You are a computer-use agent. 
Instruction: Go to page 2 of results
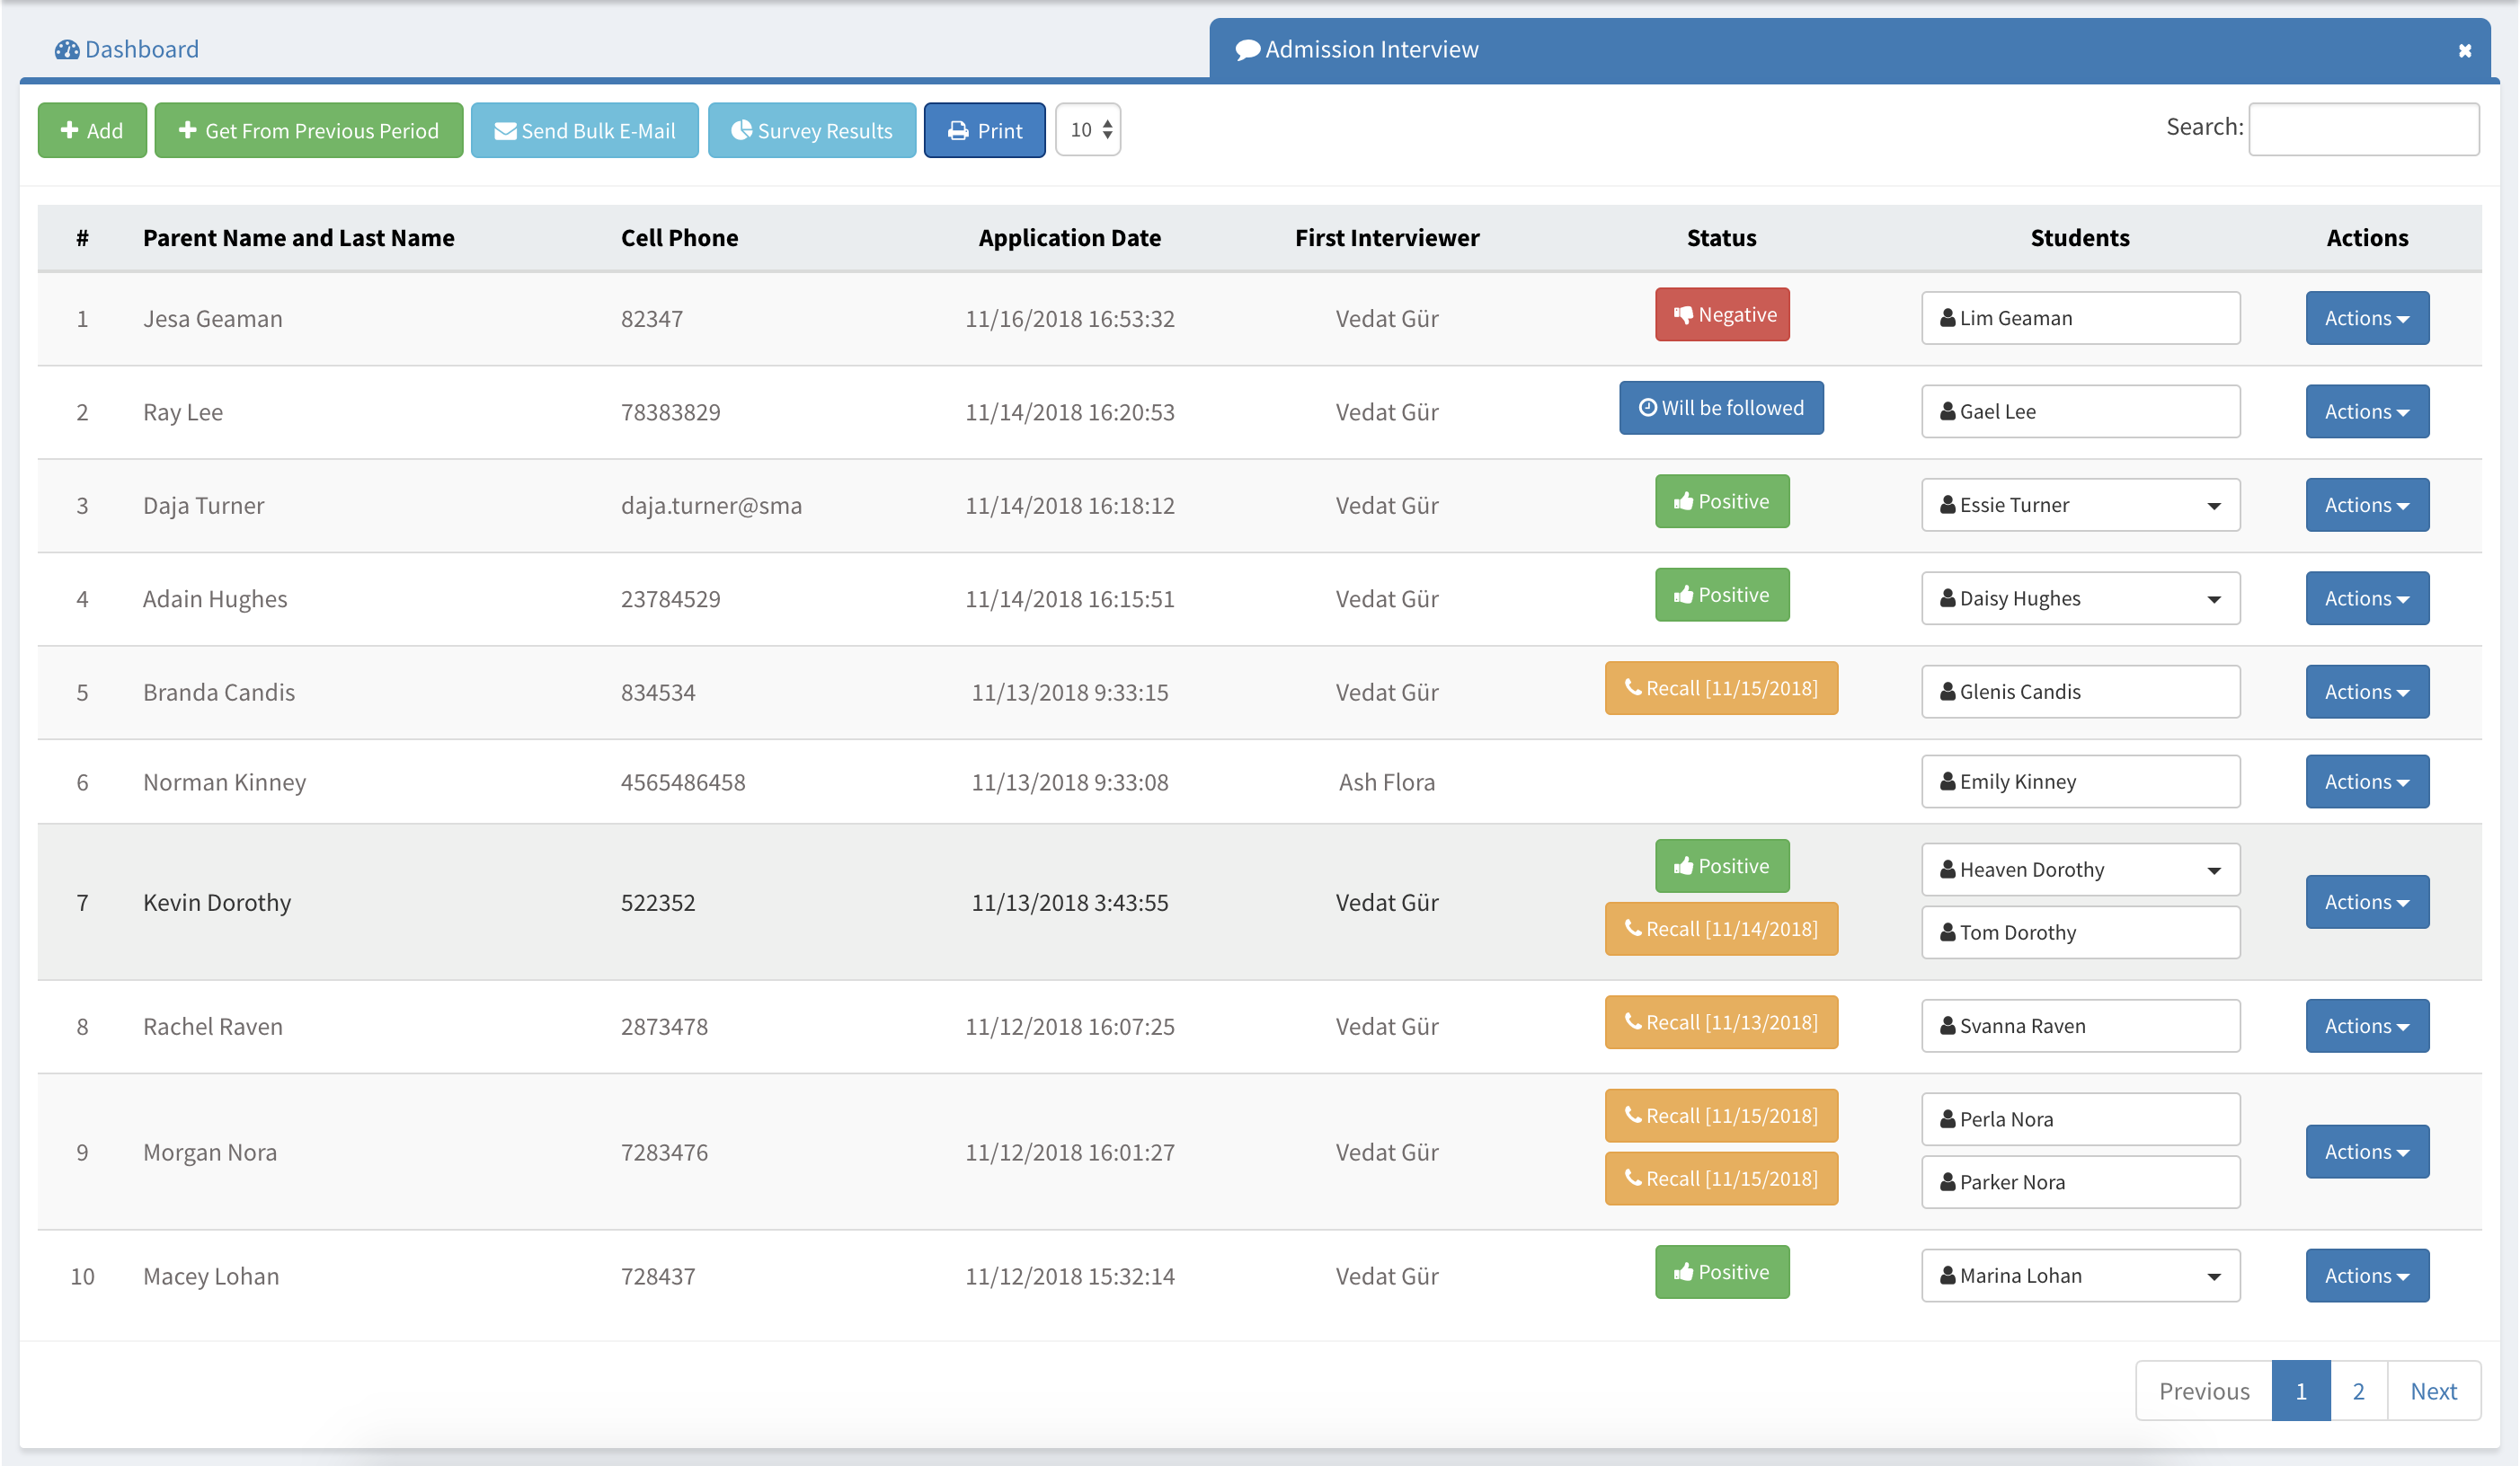pos(2358,1391)
